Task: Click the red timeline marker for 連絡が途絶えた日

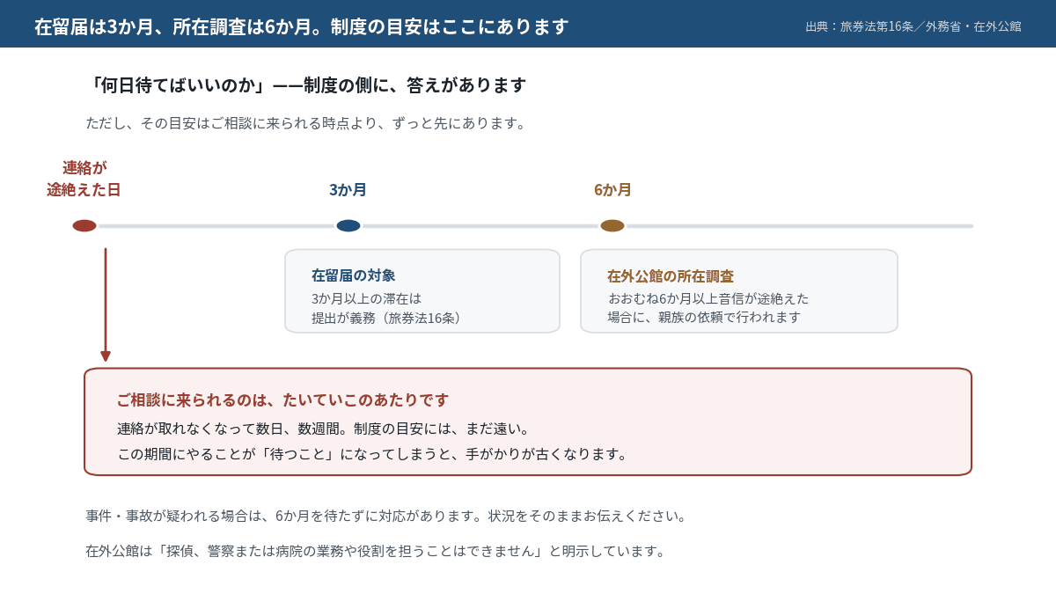Action: (x=84, y=225)
